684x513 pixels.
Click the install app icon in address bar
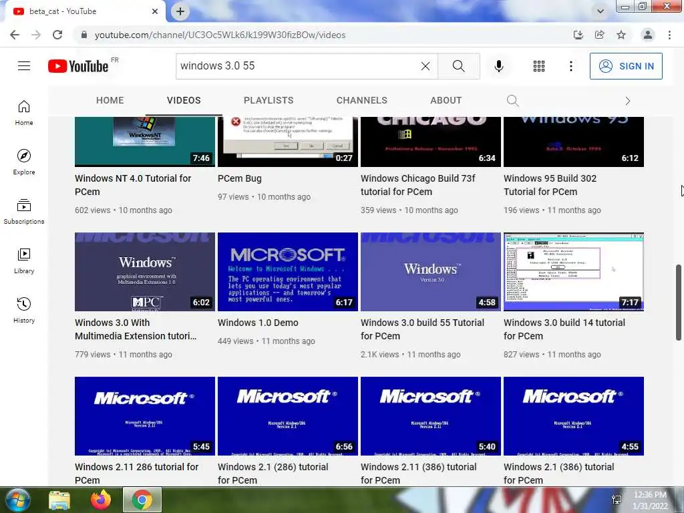578,35
